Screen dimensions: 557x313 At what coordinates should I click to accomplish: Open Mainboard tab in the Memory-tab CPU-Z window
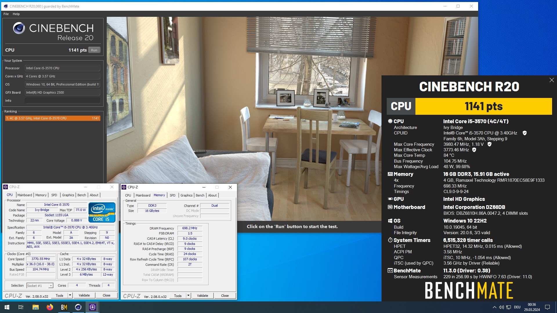(x=143, y=195)
